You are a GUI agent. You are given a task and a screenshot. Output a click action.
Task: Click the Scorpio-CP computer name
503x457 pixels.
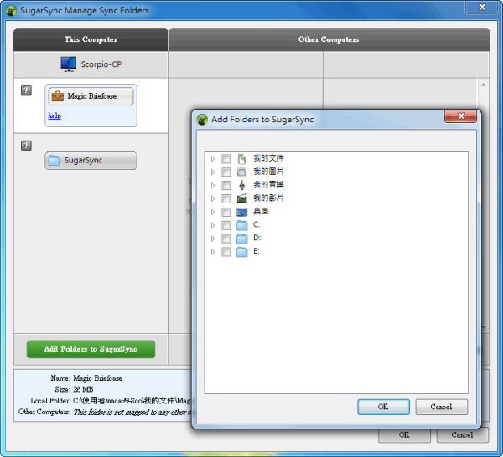tap(101, 64)
